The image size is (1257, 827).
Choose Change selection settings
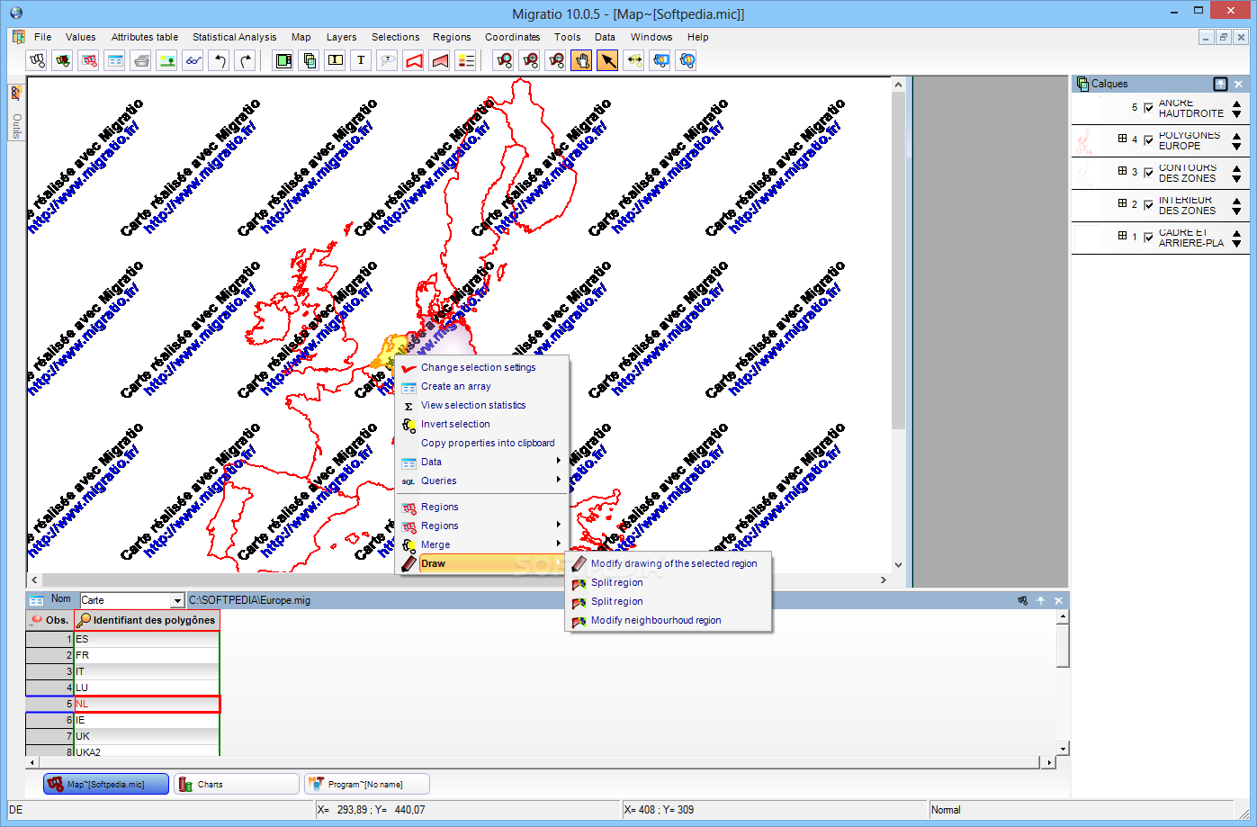point(483,367)
